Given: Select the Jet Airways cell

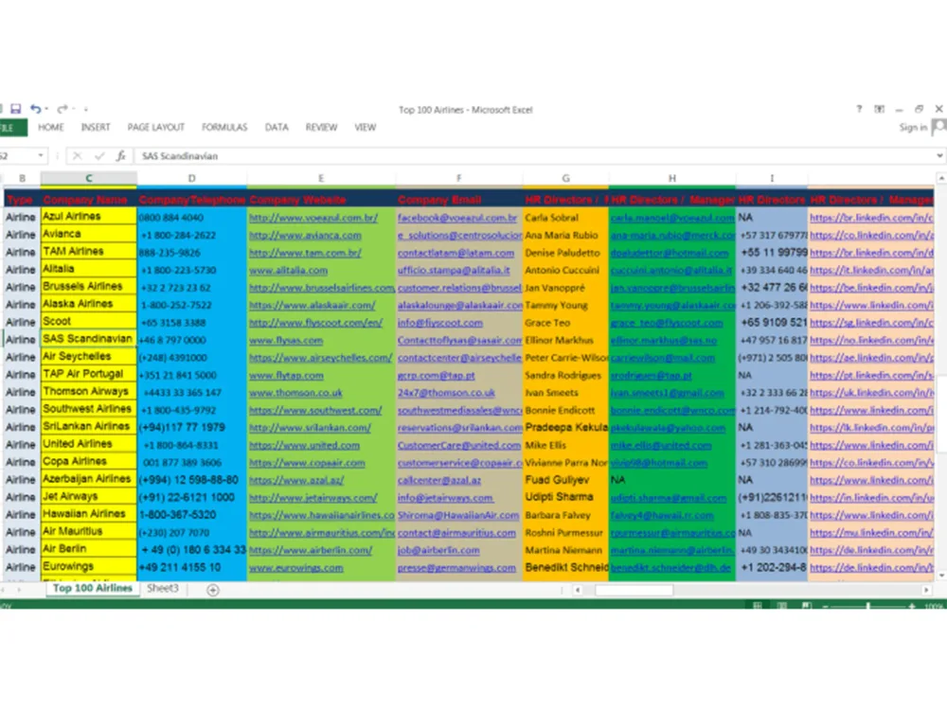Looking at the screenshot, I should point(89,497).
